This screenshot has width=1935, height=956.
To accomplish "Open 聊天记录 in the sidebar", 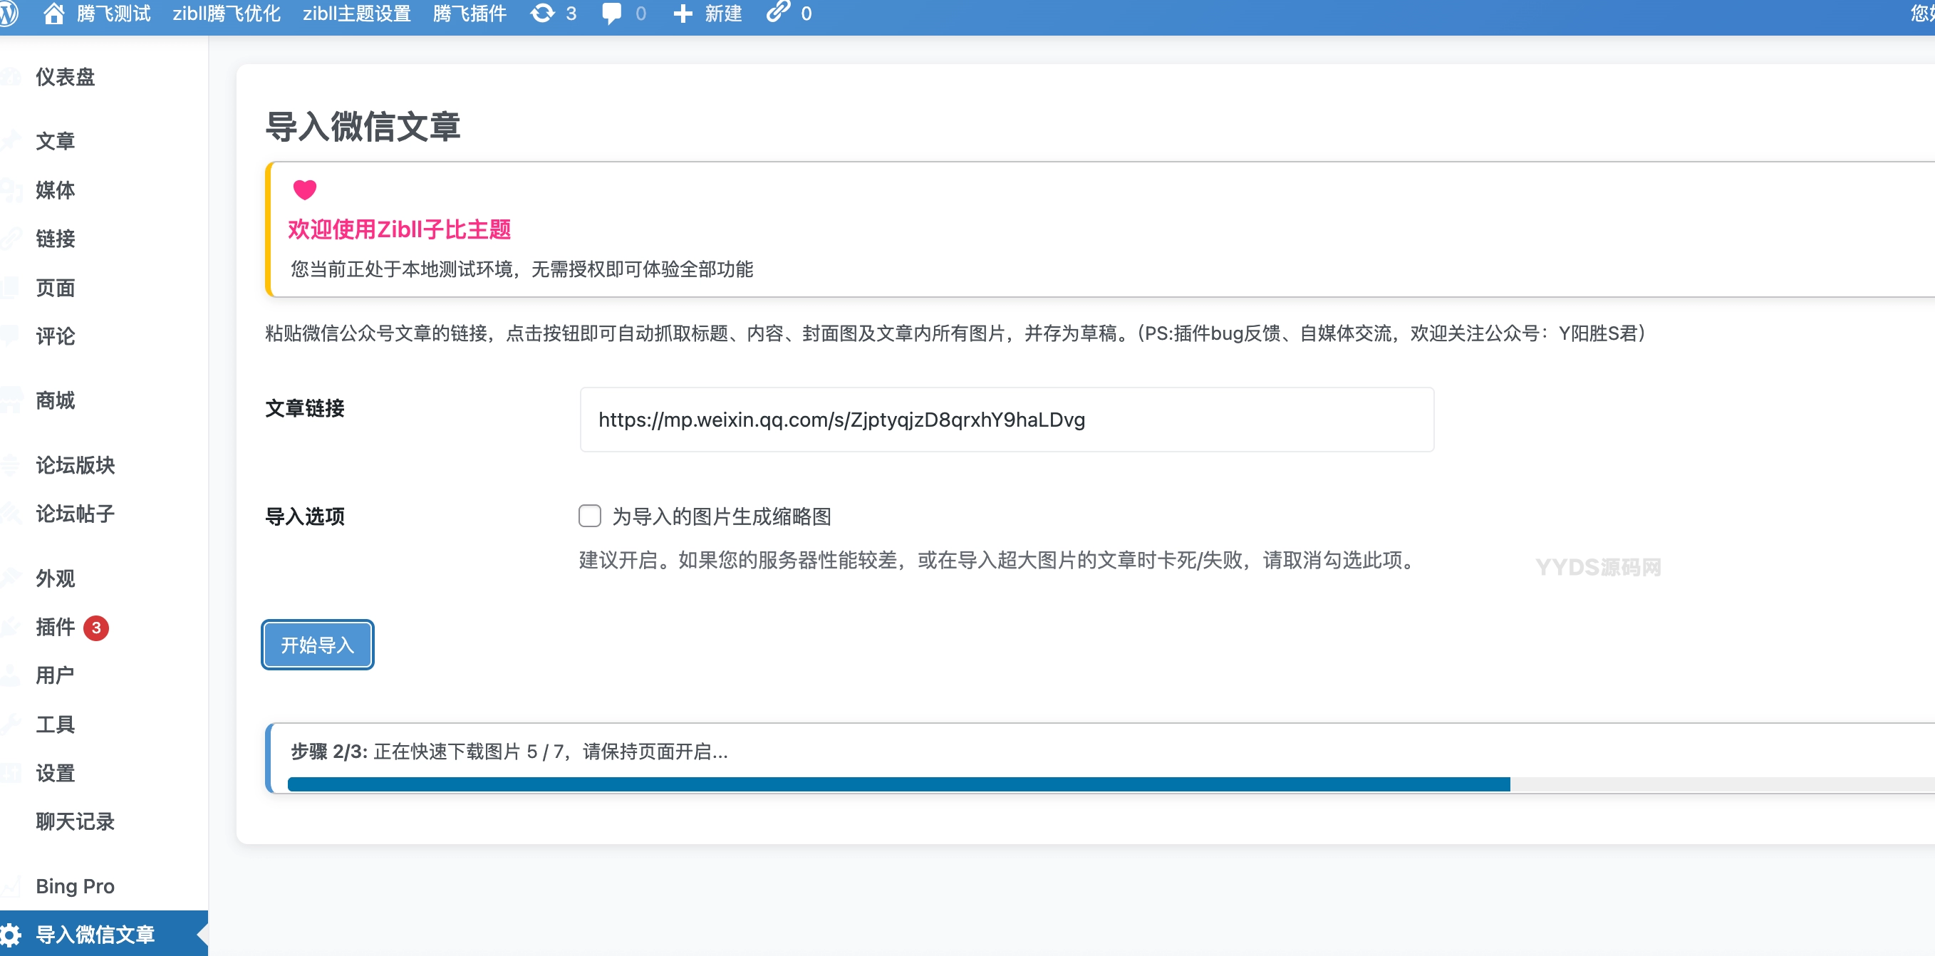I will coord(75,821).
